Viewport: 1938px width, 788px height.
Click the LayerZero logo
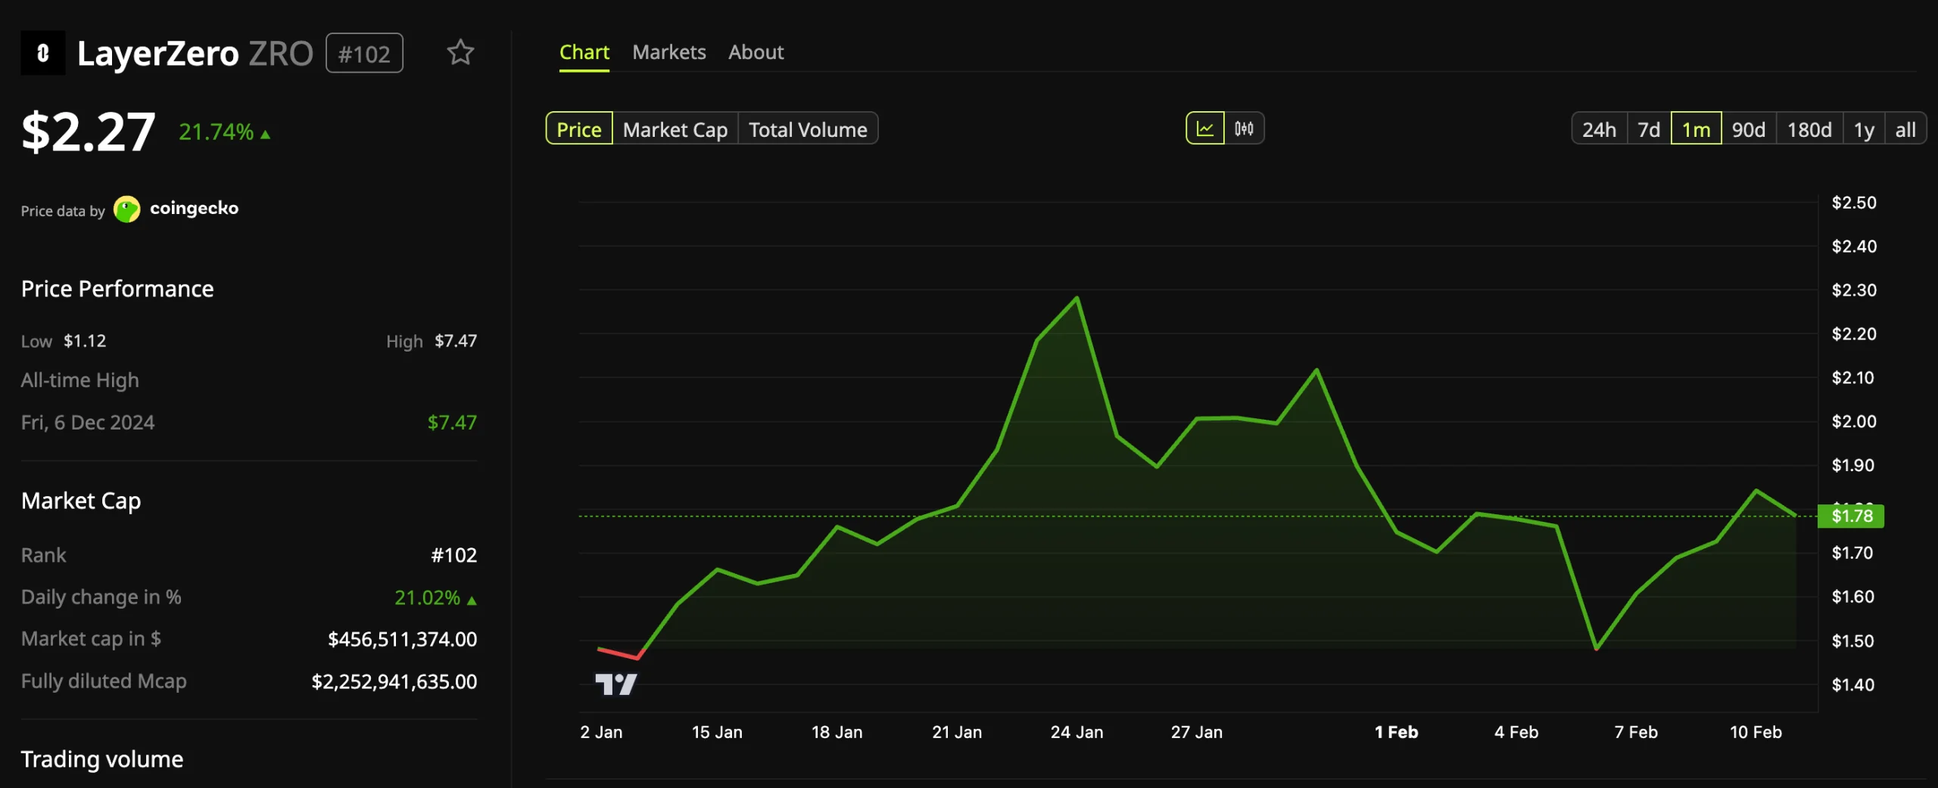[42, 52]
